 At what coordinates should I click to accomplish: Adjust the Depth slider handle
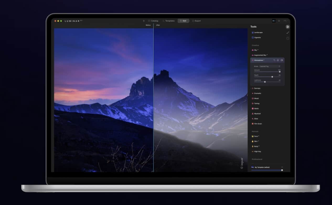coord(272,77)
